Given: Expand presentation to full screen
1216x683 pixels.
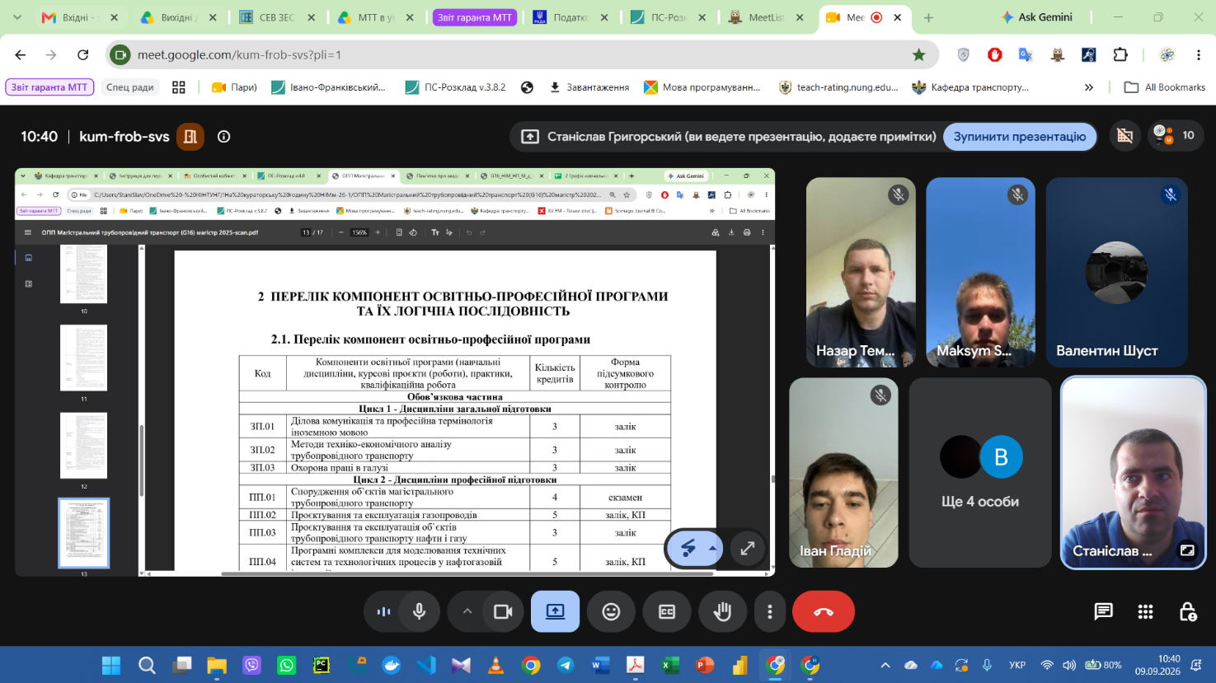Looking at the screenshot, I should point(748,548).
